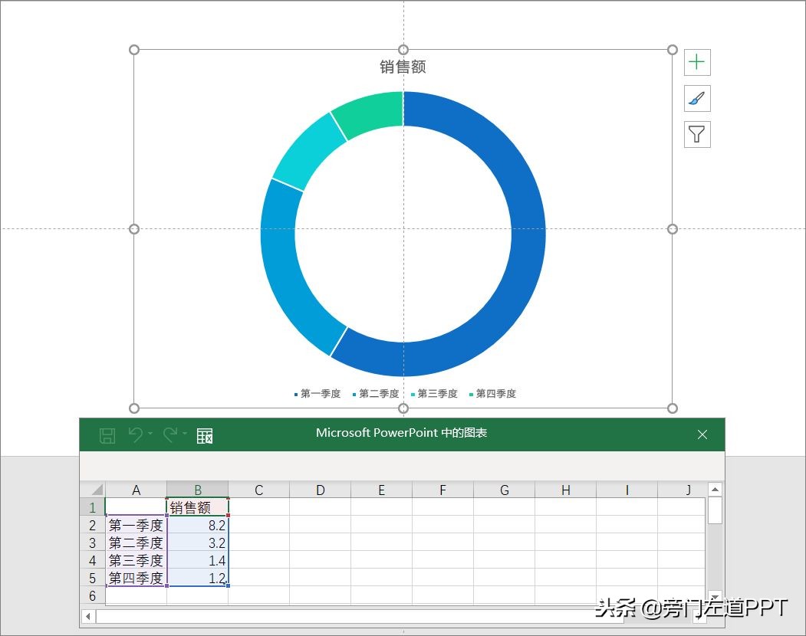The width and height of the screenshot is (806, 636).
Task: Click the 第四季度 legend entry
Action: [x=495, y=394]
